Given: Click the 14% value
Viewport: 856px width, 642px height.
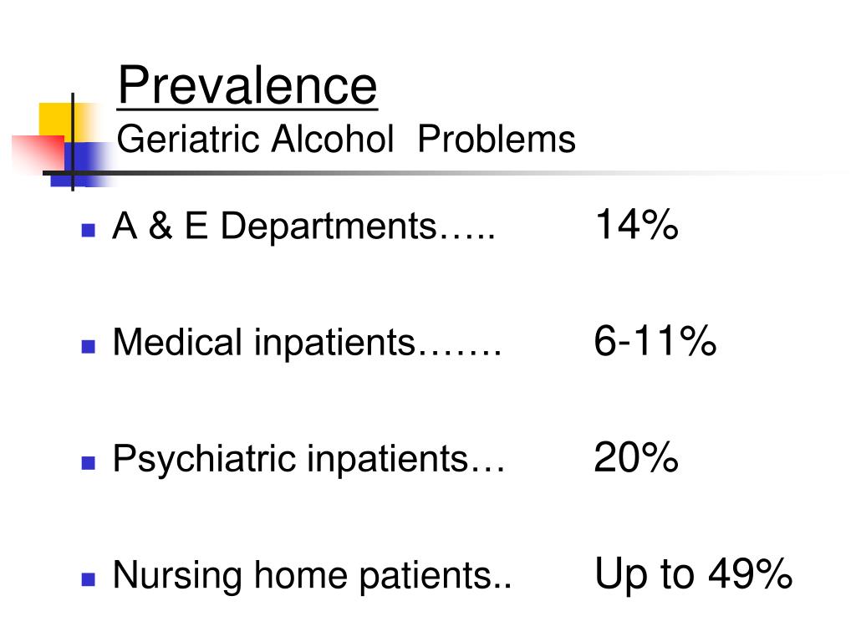Looking at the screenshot, I should pos(636,224).
